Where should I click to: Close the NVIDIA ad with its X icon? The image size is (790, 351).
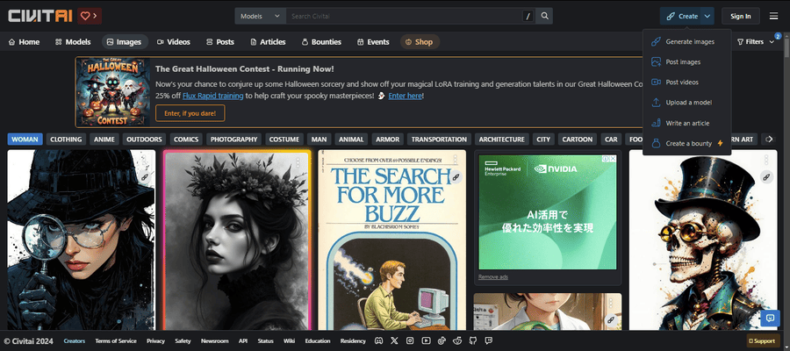pyautogui.click(x=613, y=159)
